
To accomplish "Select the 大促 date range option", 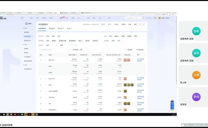I will [x=130, y=24].
